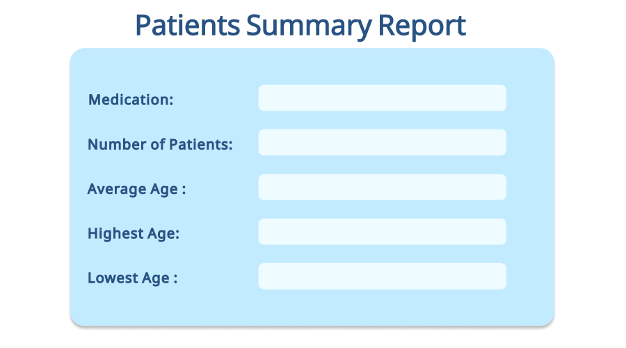
Task: Click the Patients Summary Report title
Action: 300,26
